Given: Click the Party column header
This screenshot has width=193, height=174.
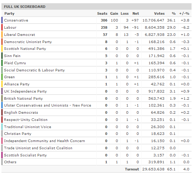Looking at the screenshot, I should coord(9,14).
